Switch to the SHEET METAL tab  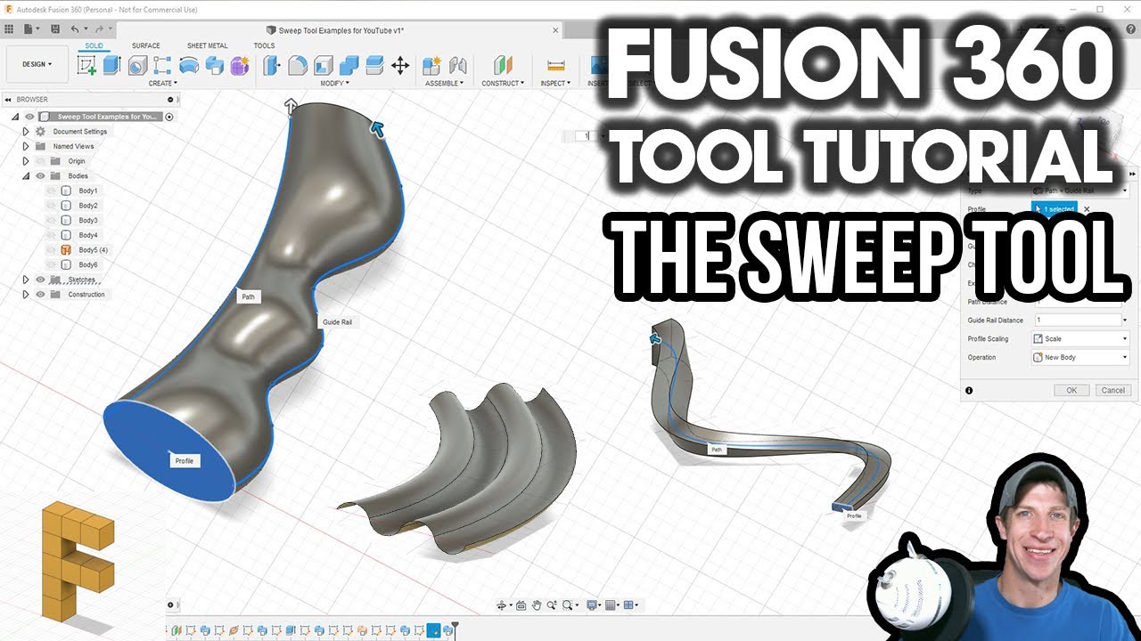(x=208, y=45)
